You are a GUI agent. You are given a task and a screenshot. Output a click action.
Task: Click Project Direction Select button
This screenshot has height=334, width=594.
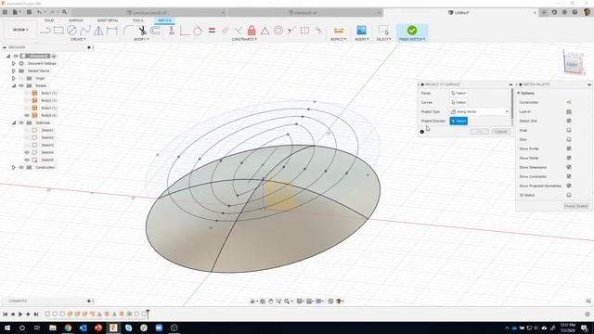[x=458, y=121]
